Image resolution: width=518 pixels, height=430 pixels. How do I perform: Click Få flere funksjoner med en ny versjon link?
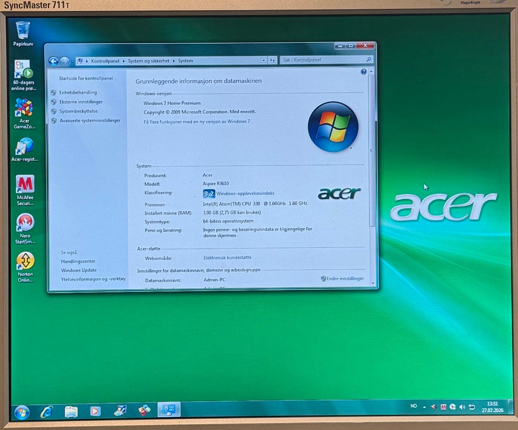point(196,121)
